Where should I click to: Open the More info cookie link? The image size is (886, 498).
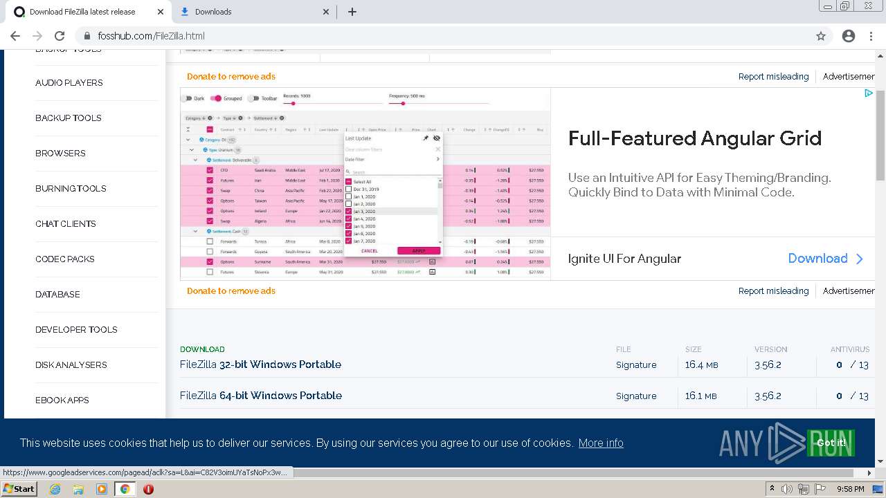coord(601,443)
